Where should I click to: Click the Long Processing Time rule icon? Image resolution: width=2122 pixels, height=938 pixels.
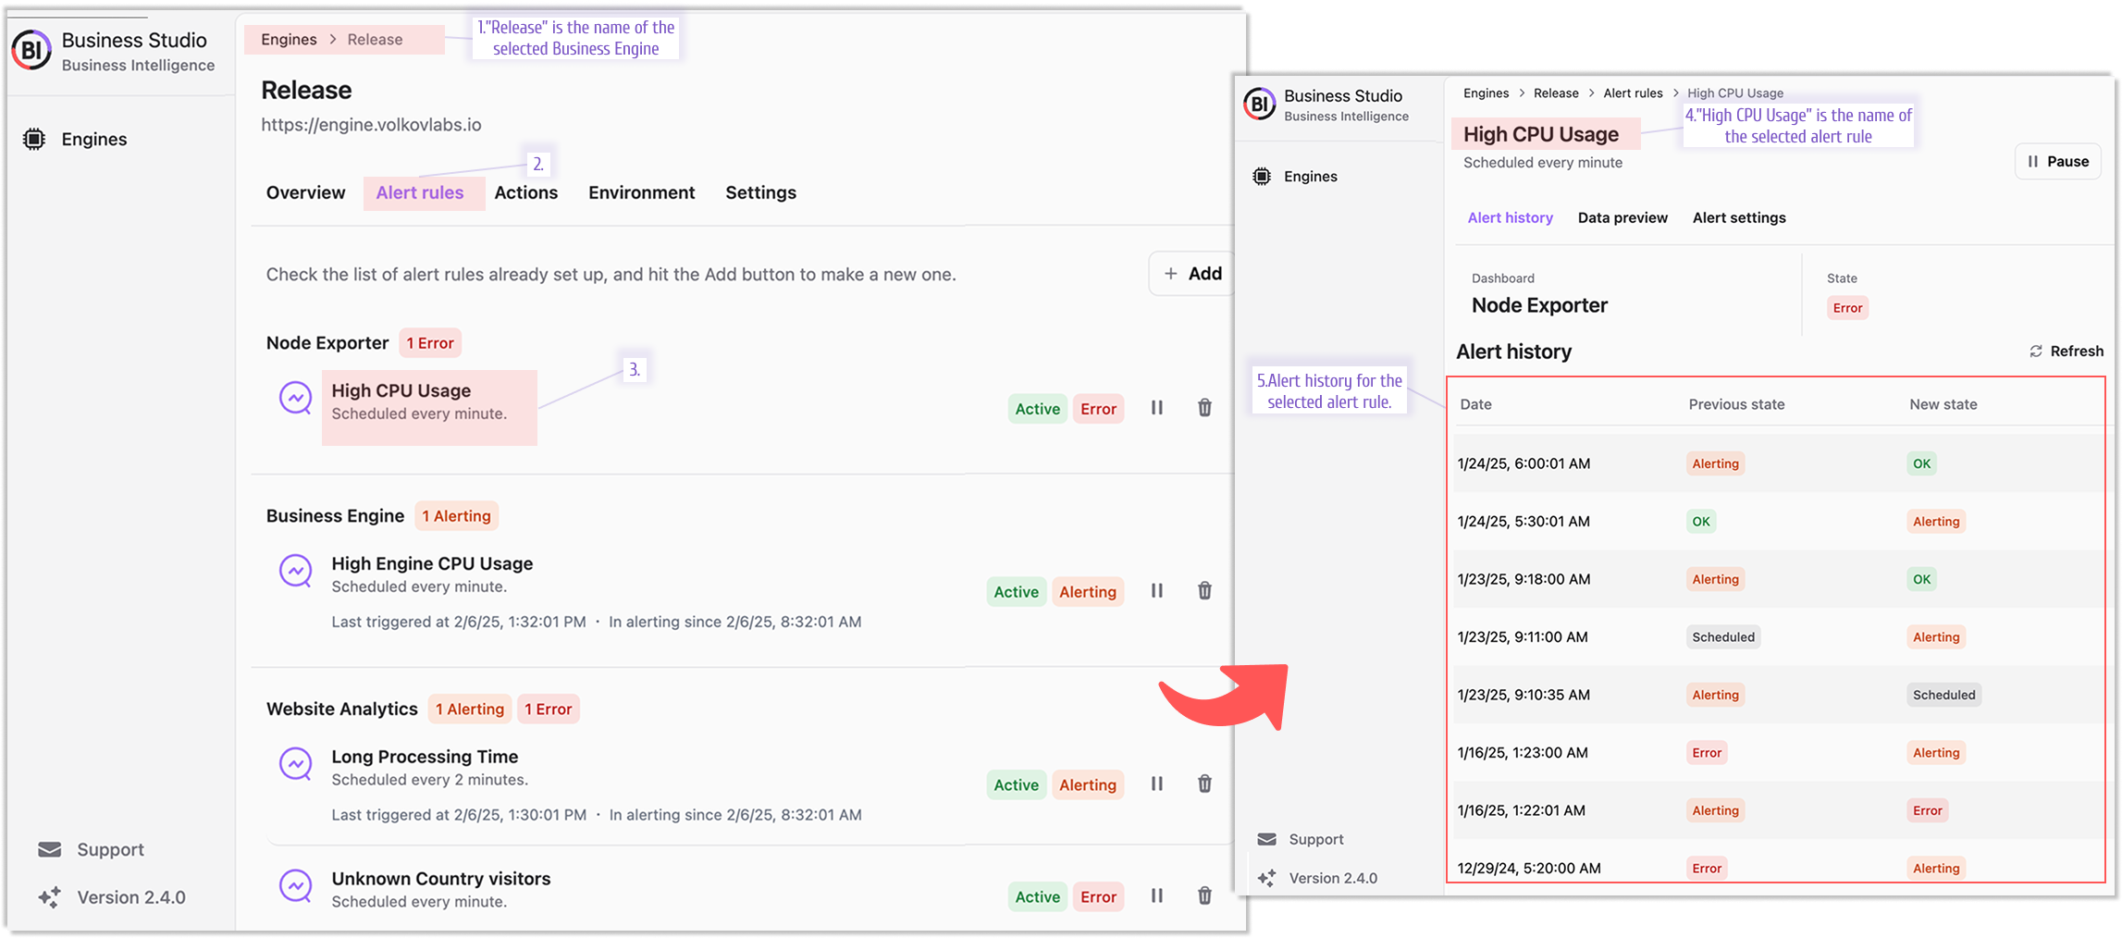click(296, 764)
